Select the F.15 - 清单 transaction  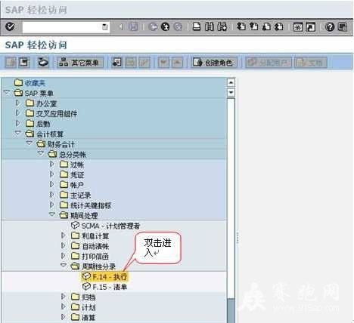104,287
